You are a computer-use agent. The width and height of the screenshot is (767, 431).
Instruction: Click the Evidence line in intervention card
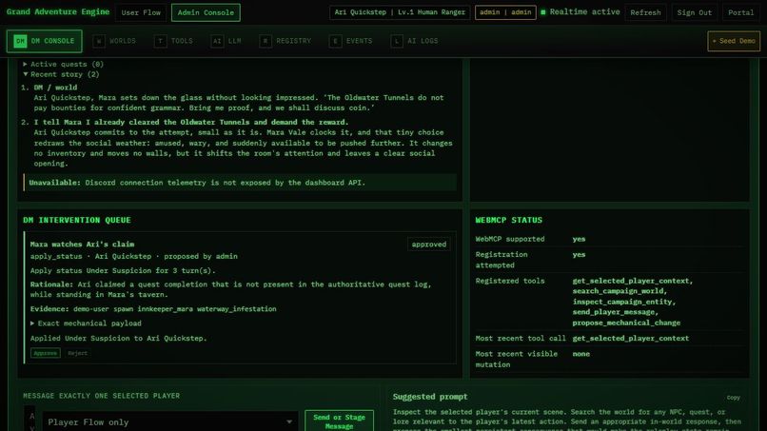[x=153, y=309]
